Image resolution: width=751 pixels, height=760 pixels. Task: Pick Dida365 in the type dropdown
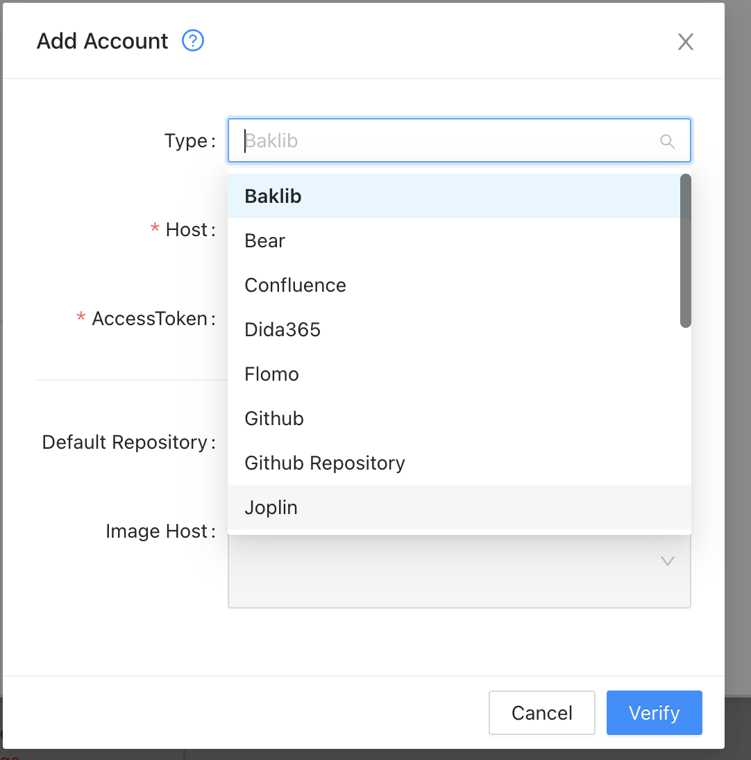(282, 329)
